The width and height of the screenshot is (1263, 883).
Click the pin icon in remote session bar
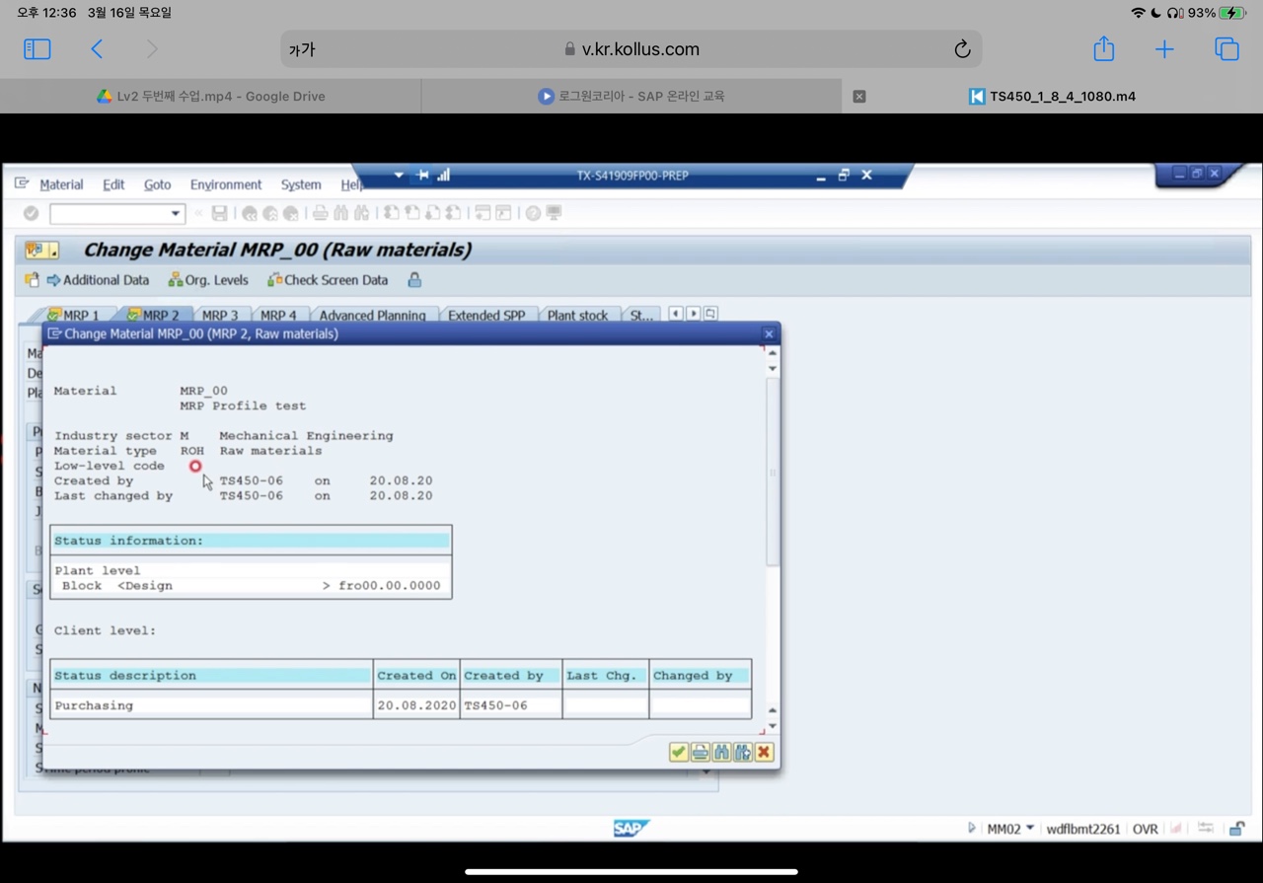(x=422, y=175)
